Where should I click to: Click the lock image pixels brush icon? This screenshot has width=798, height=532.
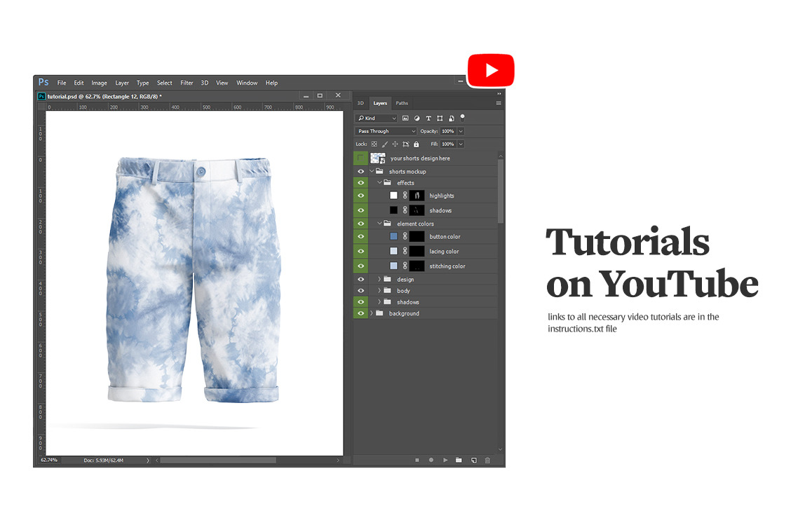384,144
